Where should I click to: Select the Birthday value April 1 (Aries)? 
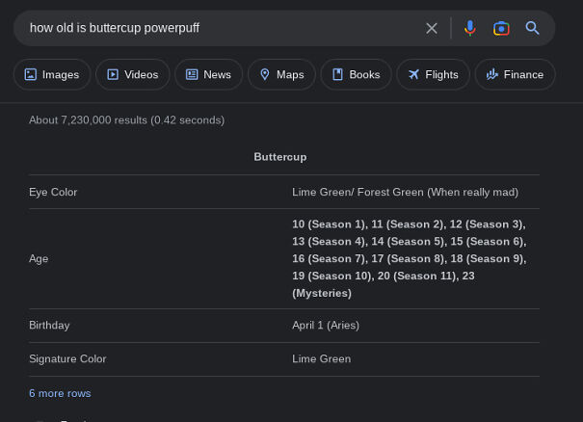[326, 325]
